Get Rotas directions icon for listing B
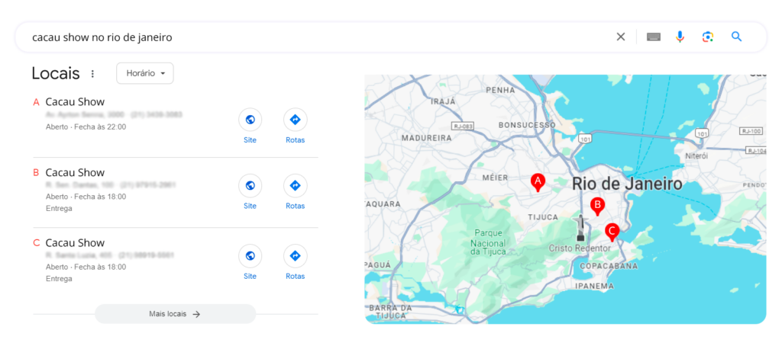This screenshot has width=782, height=349. pyautogui.click(x=296, y=185)
